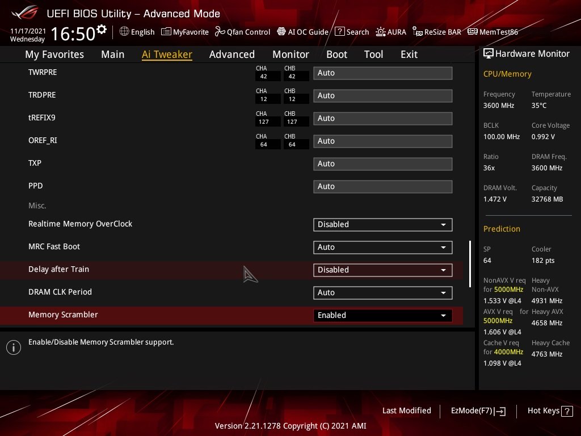
Task: Switch to Boot tab
Action: (337, 54)
